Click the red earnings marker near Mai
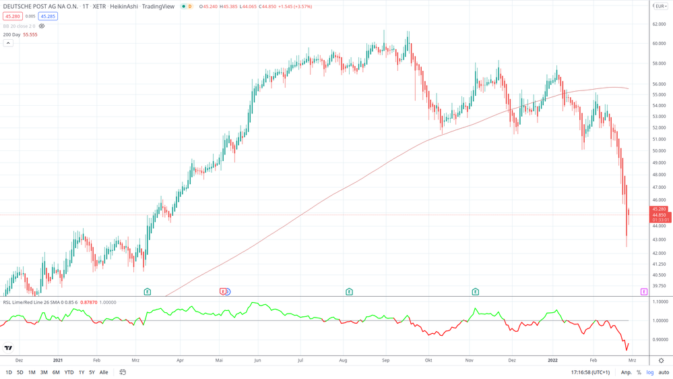Image resolution: width=673 pixels, height=379 pixels. tap(223, 291)
